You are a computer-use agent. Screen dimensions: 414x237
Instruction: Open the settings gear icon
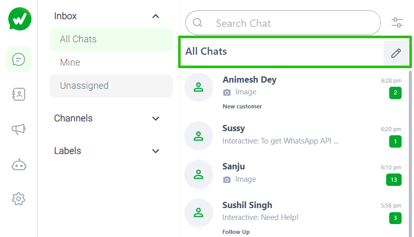tap(19, 198)
